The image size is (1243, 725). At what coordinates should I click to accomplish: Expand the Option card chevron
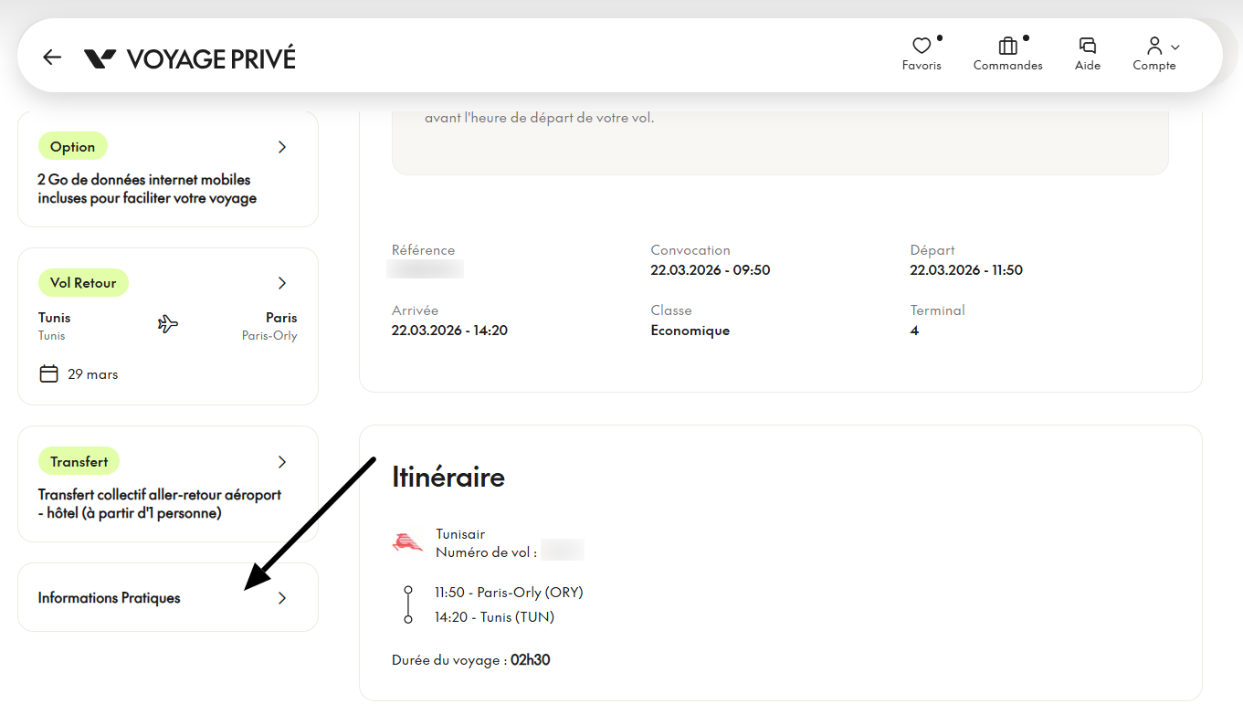282,147
